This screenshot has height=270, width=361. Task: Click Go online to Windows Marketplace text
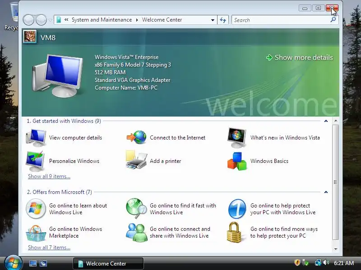point(75,232)
